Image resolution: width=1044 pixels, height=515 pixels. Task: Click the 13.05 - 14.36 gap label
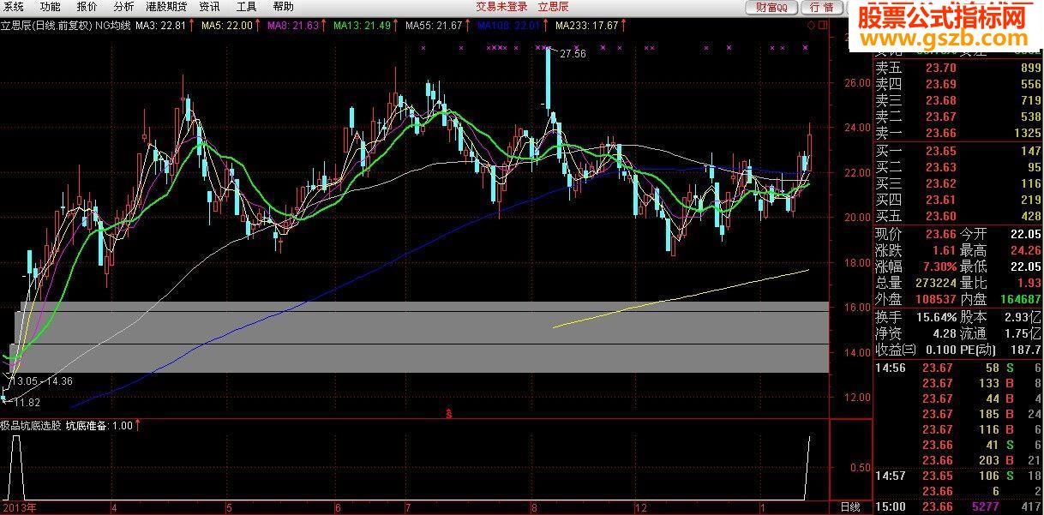[41, 381]
